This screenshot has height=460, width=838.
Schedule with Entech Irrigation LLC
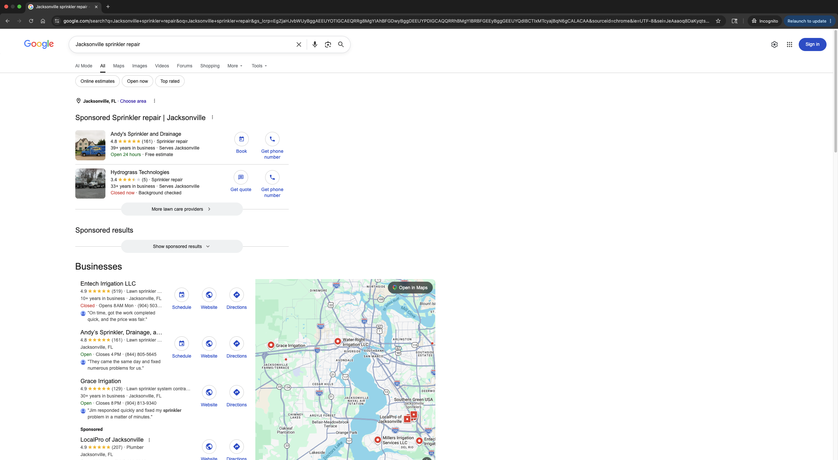181,299
